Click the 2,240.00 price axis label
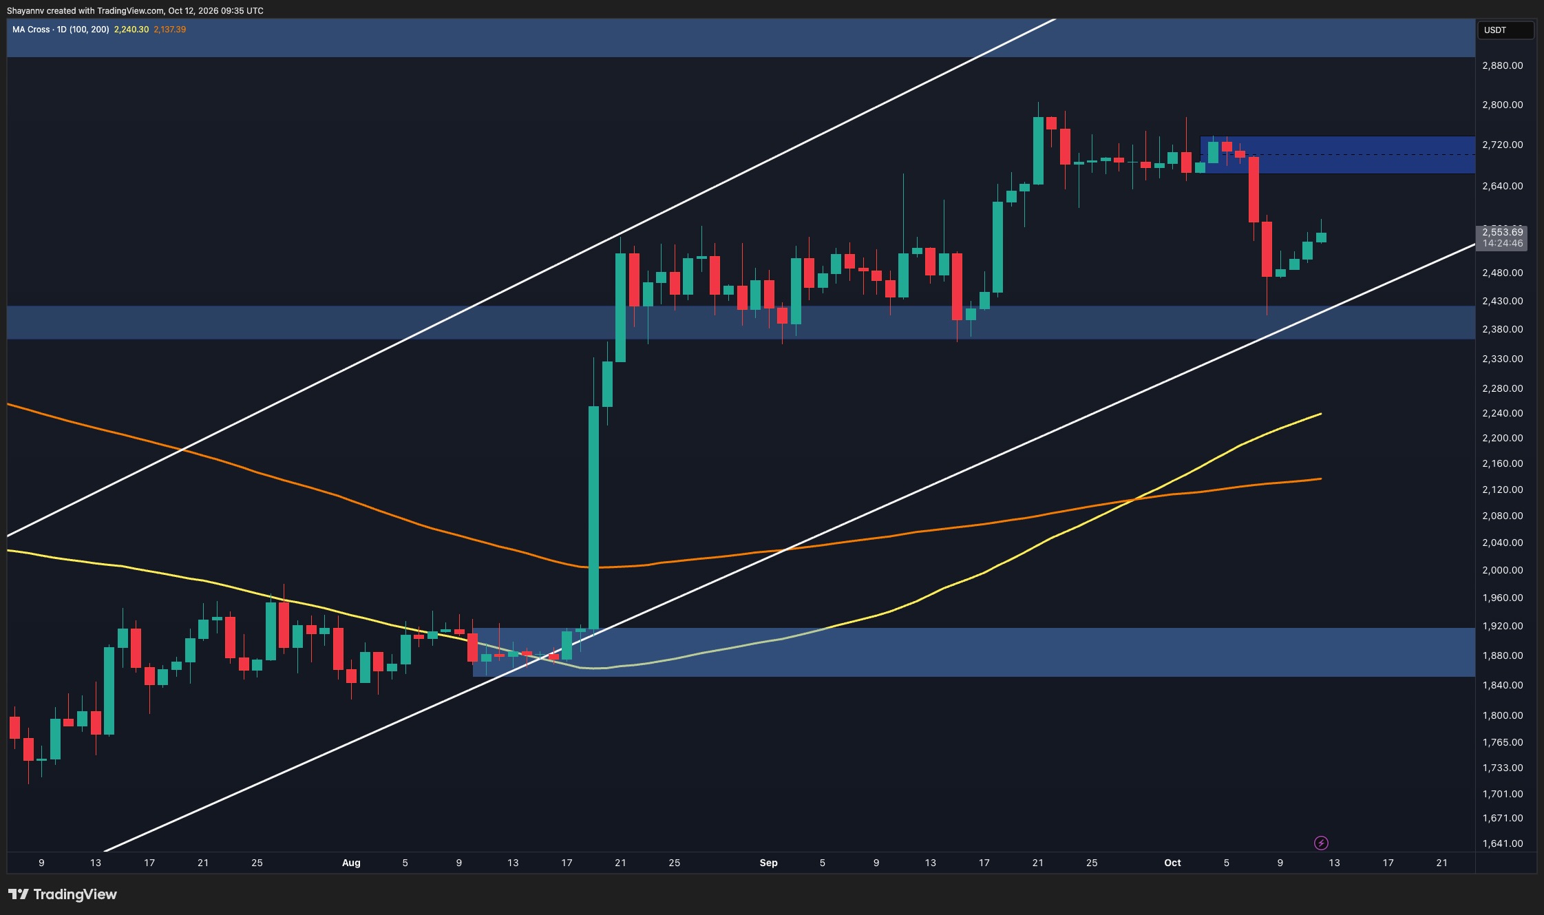 tap(1503, 413)
